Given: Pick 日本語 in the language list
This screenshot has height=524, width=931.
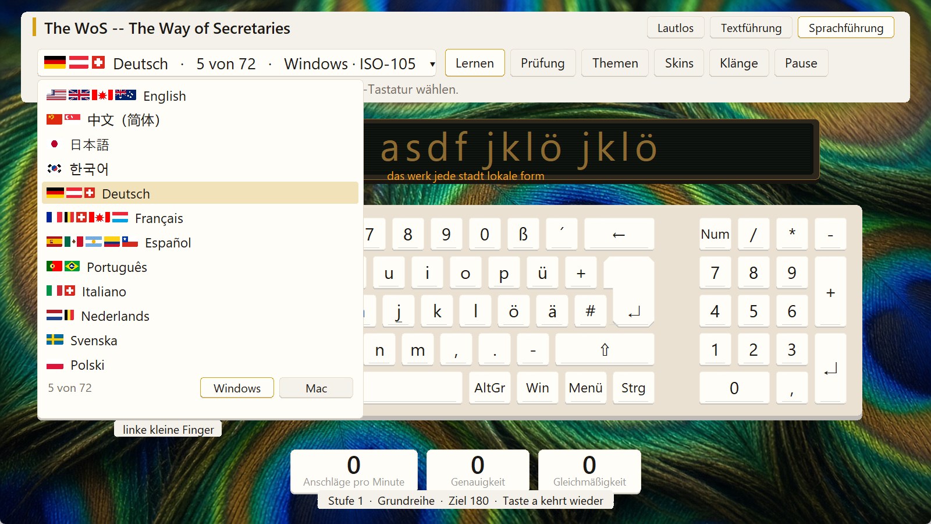Looking at the screenshot, I should pos(200,145).
